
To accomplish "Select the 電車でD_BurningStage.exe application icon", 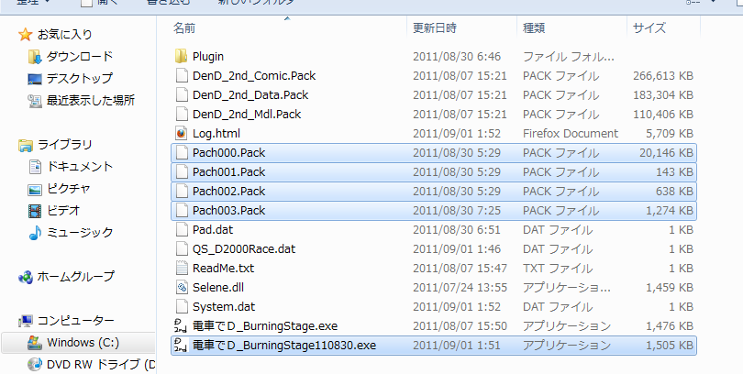I will [181, 326].
